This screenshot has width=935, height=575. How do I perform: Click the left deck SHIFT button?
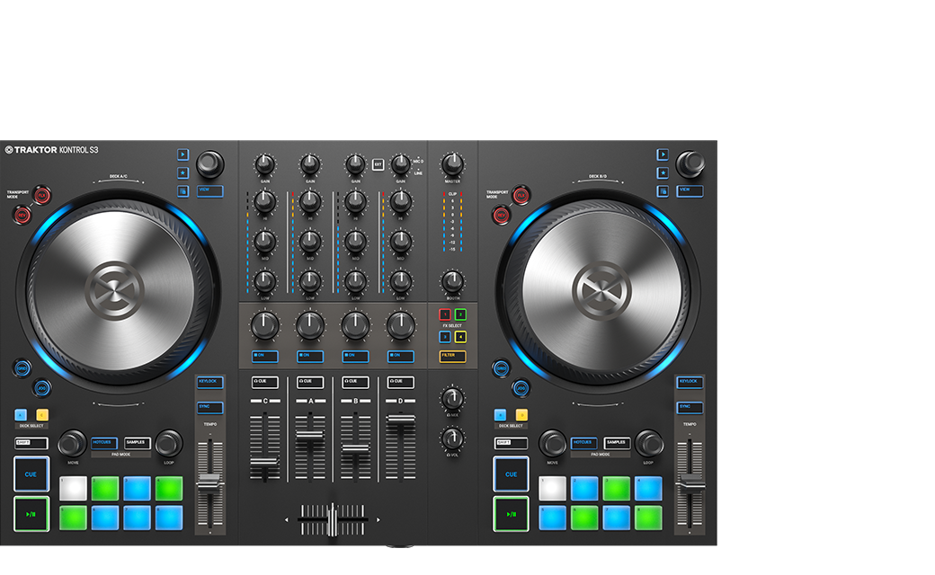[x=31, y=443]
